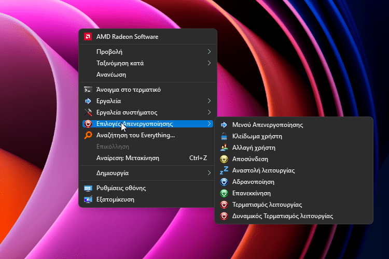The width and height of the screenshot is (389, 259).
Task: Open AMD Radeon Software from context menu
Action: (148, 37)
